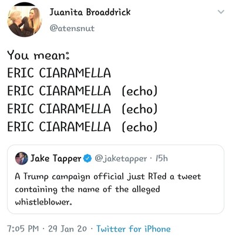
Task: Click the 7:05 PM time stamp
Action: point(23,229)
